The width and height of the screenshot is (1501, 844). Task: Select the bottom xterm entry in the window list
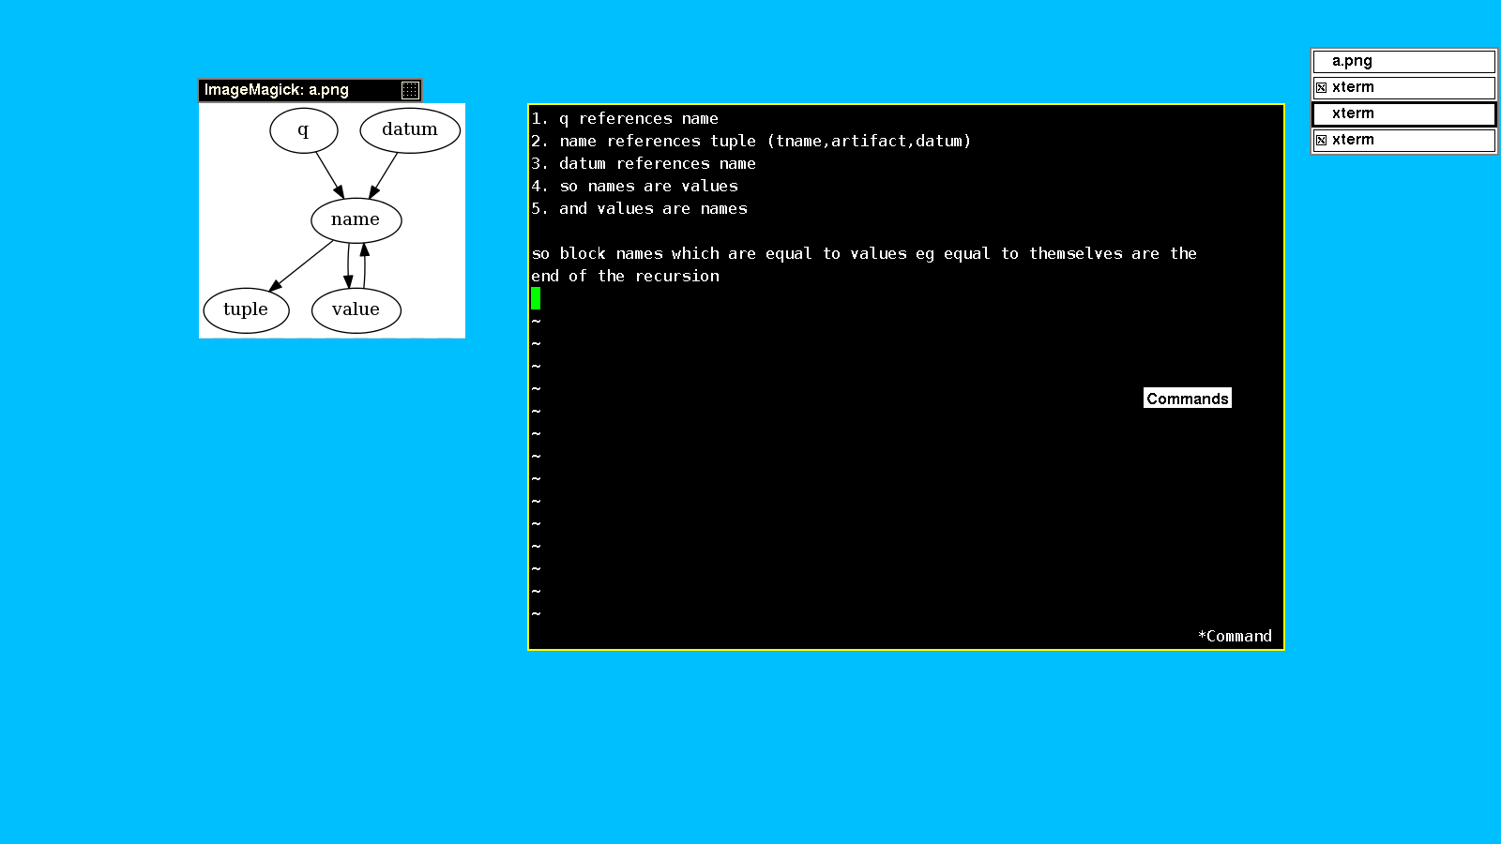[x=1403, y=140]
